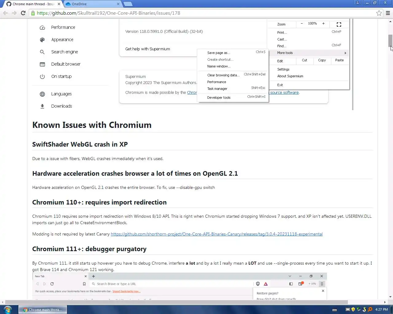Click the zoom-in plus button in the menu
Screen dimensions: 393x314
click(323, 24)
